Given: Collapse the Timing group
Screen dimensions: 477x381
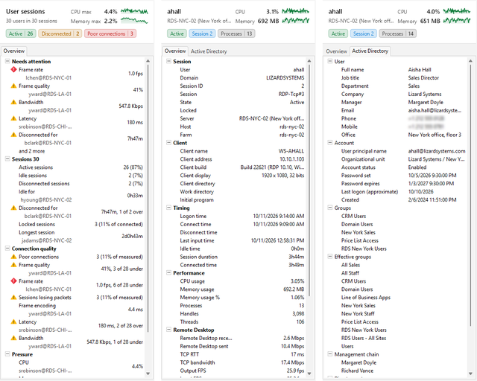Looking at the screenshot, I should [x=168, y=208].
